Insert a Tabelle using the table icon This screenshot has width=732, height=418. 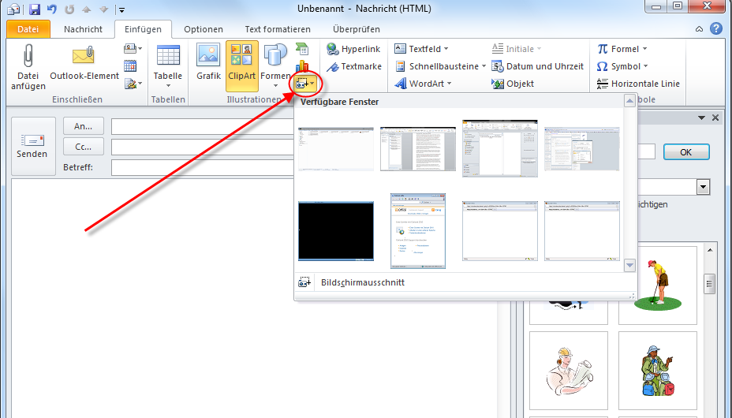[168, 56]
